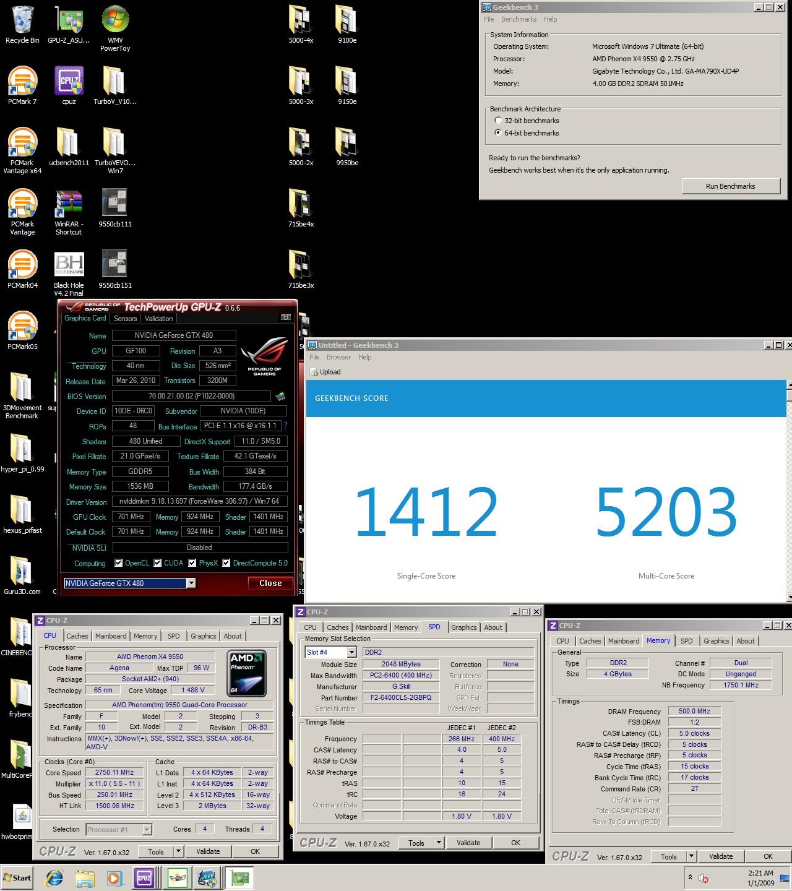Open GPU-Z_ASUS desktop shortcut
The height and width of the screenshot is (891, 792).
tap(69, 25)
